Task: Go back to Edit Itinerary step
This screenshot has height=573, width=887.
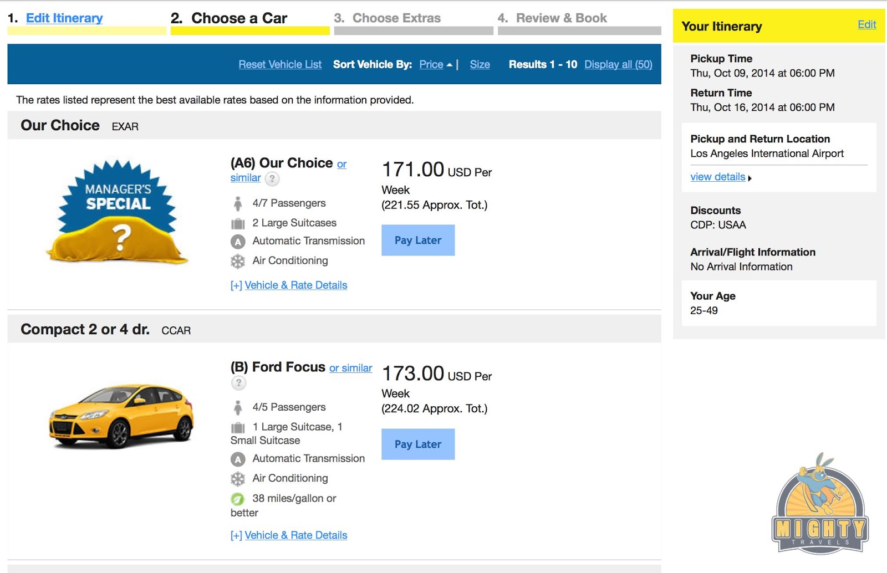Action: [x=64, y=18]
